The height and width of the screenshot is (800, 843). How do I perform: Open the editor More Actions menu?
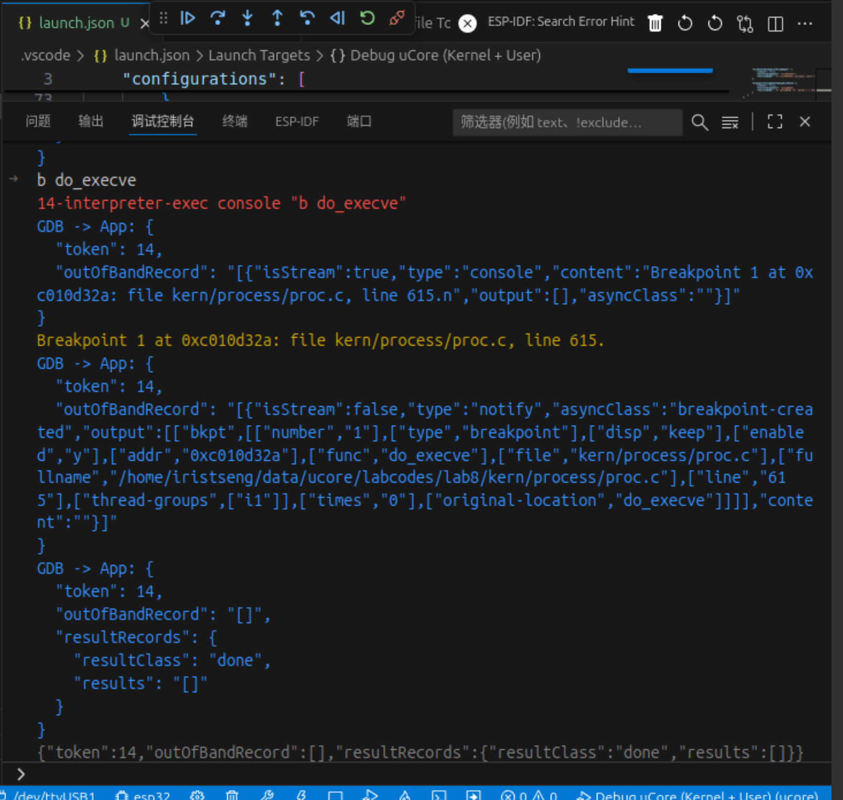pyautogui.click(x=805, y=24)
